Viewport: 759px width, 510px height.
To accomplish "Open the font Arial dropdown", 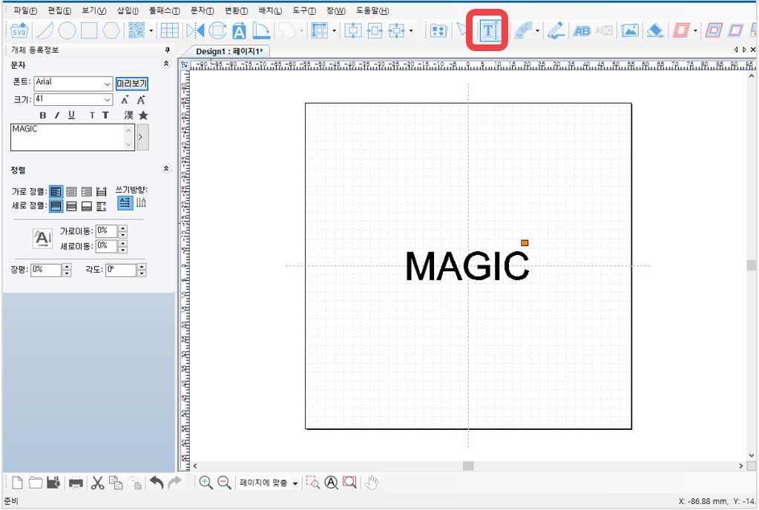I will (x=108, y=84).
